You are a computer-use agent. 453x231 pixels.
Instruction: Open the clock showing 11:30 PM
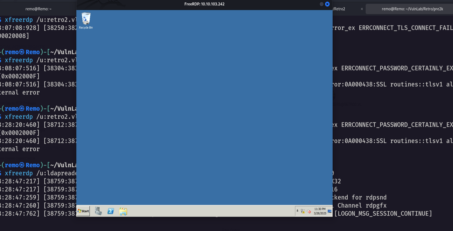click(x=320, y=211)
